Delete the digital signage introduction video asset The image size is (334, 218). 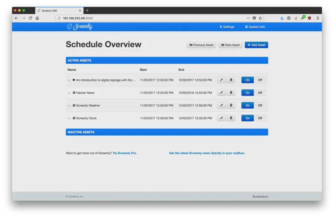click(x=231, y=80)
